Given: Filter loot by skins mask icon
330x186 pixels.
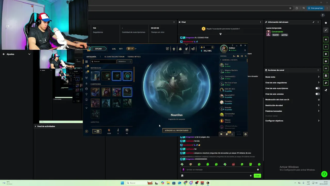Looking at the screenshot, I should coord(86,78).
